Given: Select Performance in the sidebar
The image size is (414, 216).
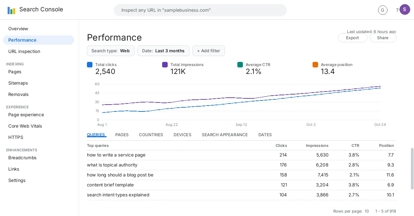Looking at the screenshot, I should pos(38,40).
